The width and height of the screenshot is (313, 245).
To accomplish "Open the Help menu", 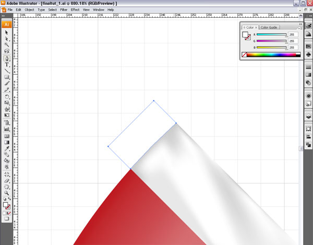I will pyautogui.click(x=111, y=9).
